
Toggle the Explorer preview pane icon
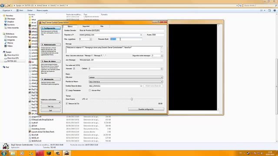pyautogui.click(x=269, y=10)
